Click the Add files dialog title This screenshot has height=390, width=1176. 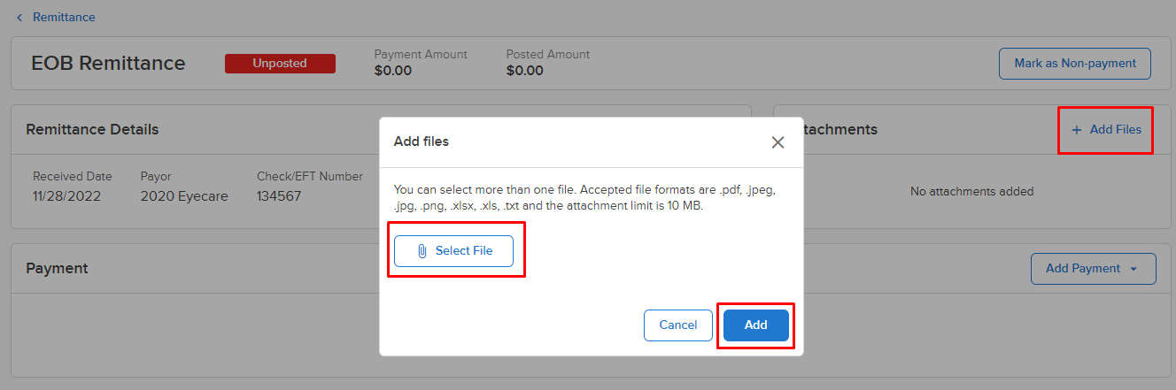coord(422,141)
